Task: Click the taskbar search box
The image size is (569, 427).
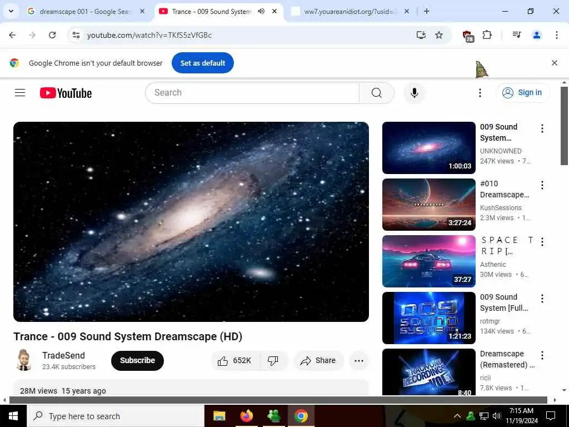Action: [x=116, y=416]
